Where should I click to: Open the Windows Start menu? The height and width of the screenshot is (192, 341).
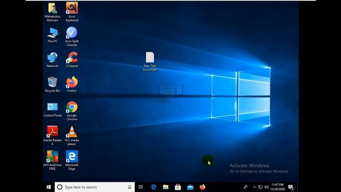click(48, 187)
